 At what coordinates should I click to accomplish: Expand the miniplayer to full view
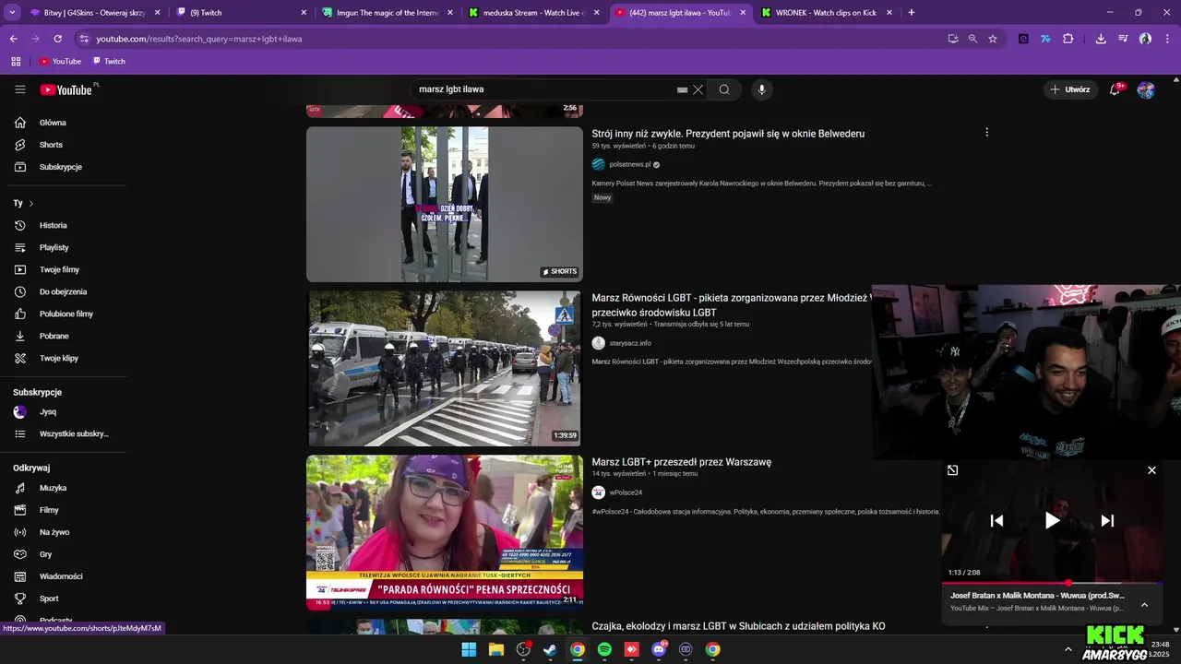952,470
